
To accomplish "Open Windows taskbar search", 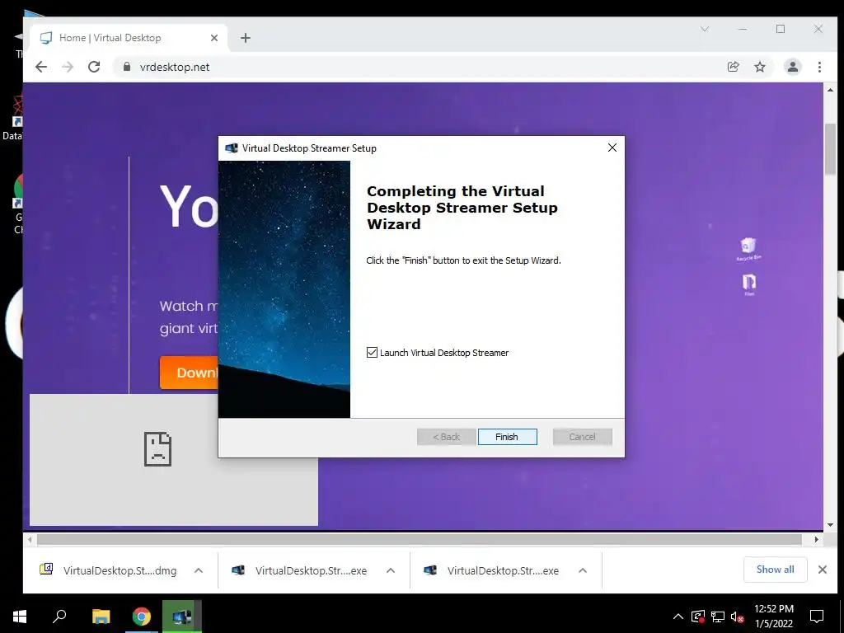I will [59, 617].
